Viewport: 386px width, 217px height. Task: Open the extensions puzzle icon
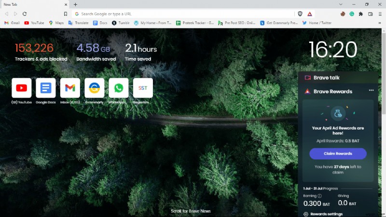click(361, 14)
